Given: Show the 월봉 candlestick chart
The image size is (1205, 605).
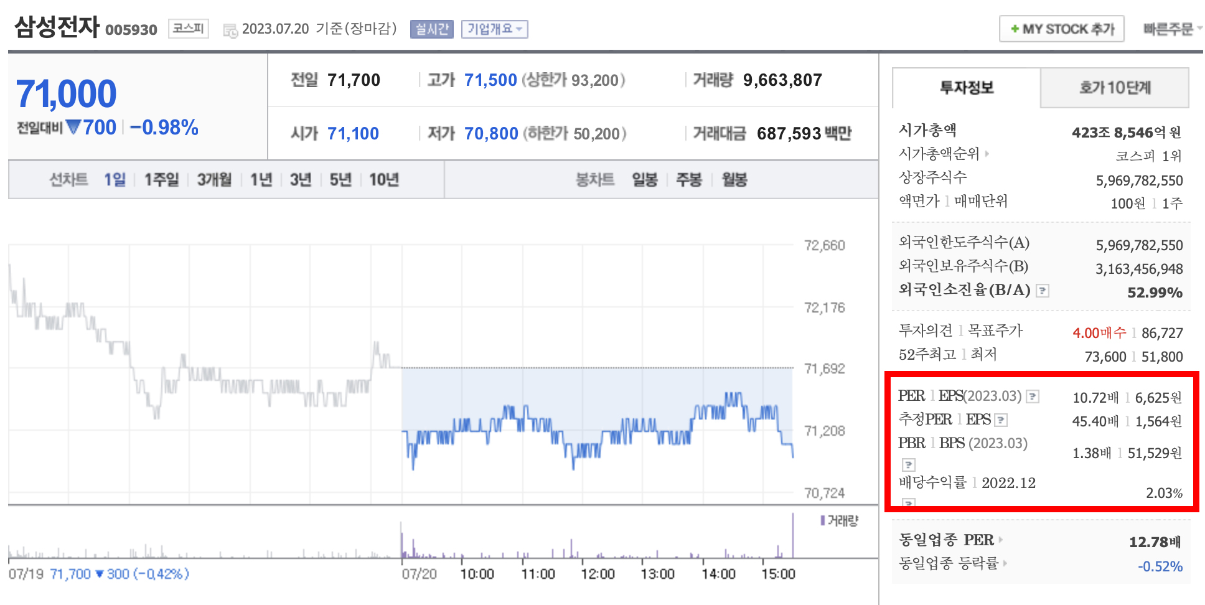Looking at the screenshot, I should click(x=734, y=180).
